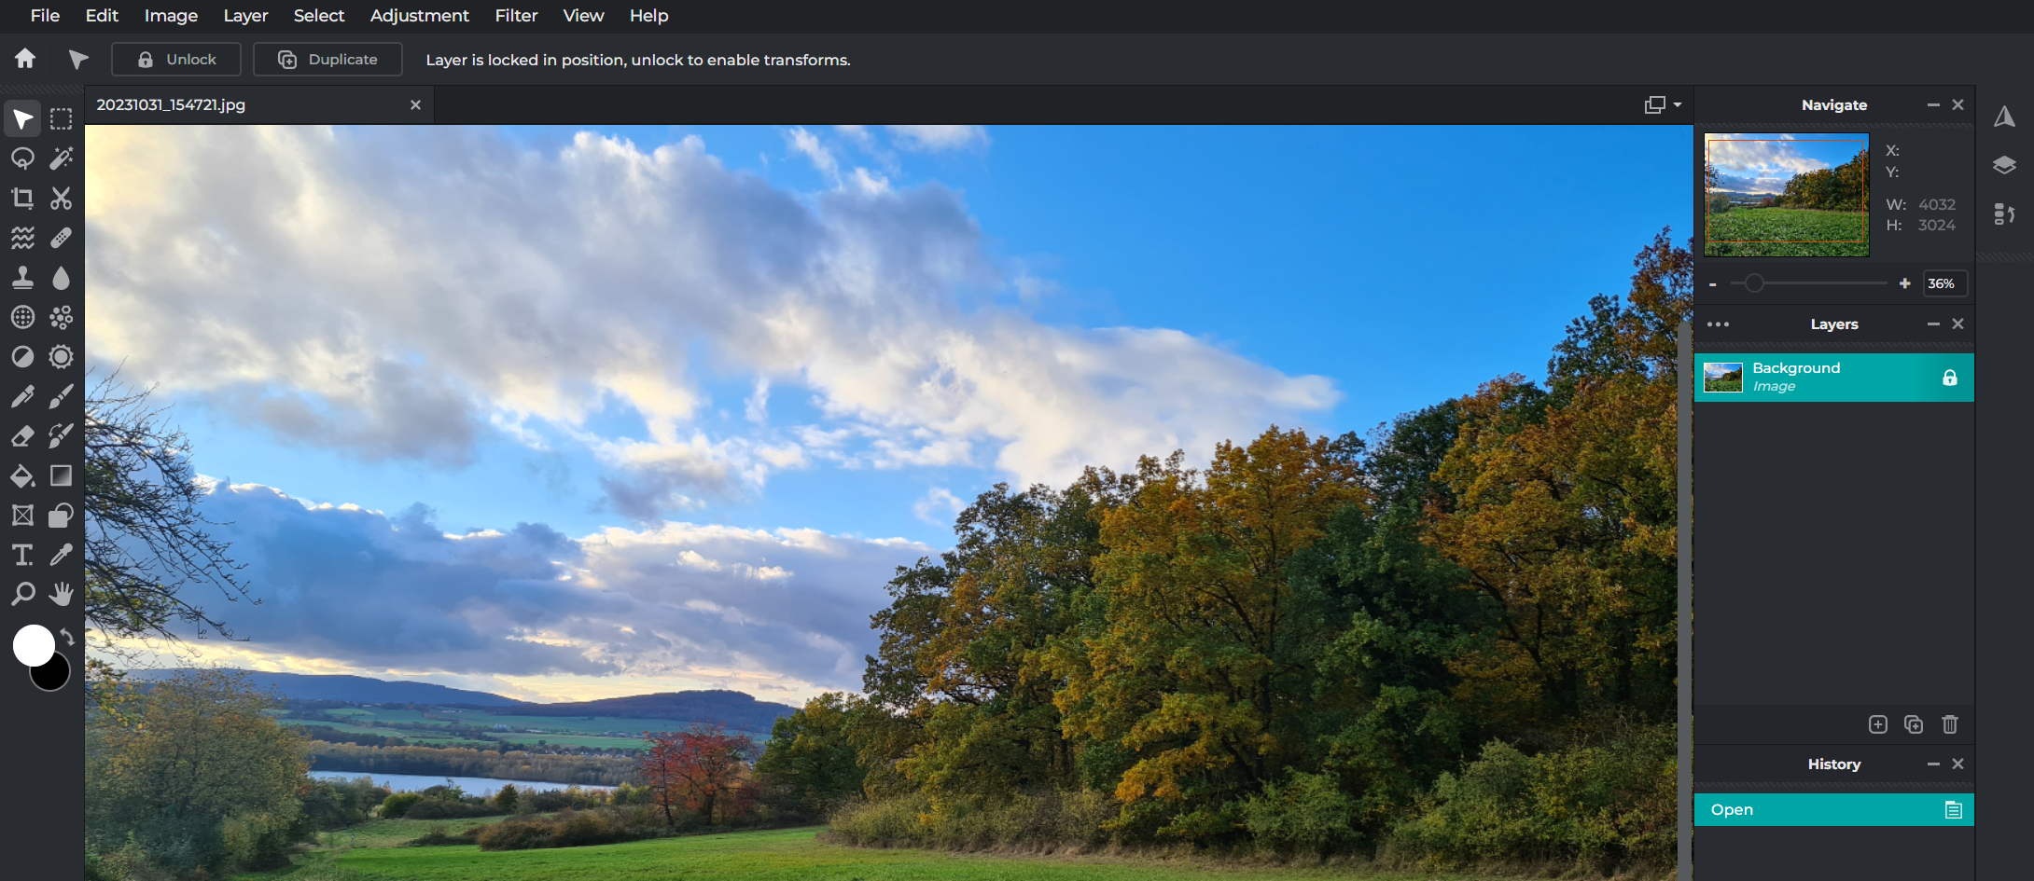
Task: Swap foreground and background colors
Action: [x=67, y=637]
